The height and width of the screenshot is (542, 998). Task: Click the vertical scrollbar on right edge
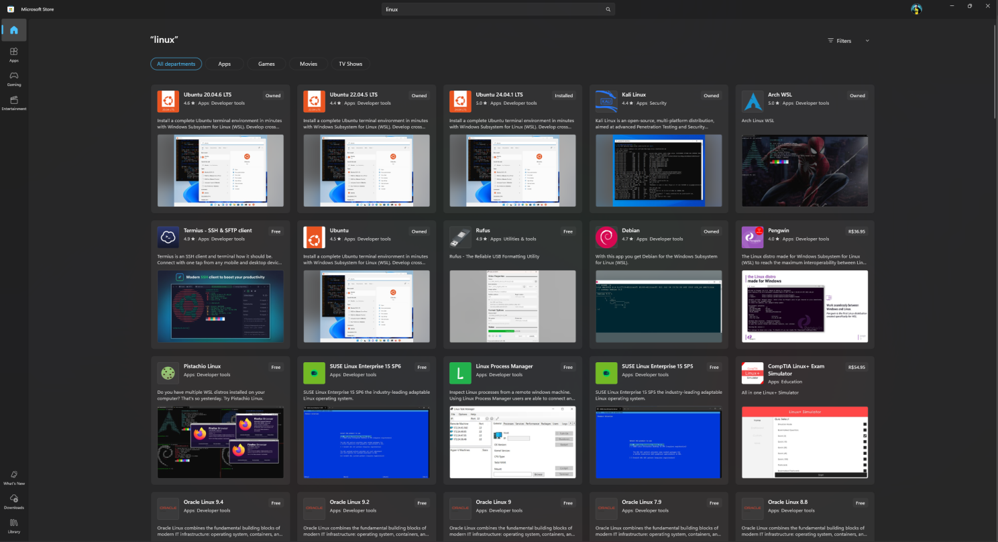tap(995, 70)
